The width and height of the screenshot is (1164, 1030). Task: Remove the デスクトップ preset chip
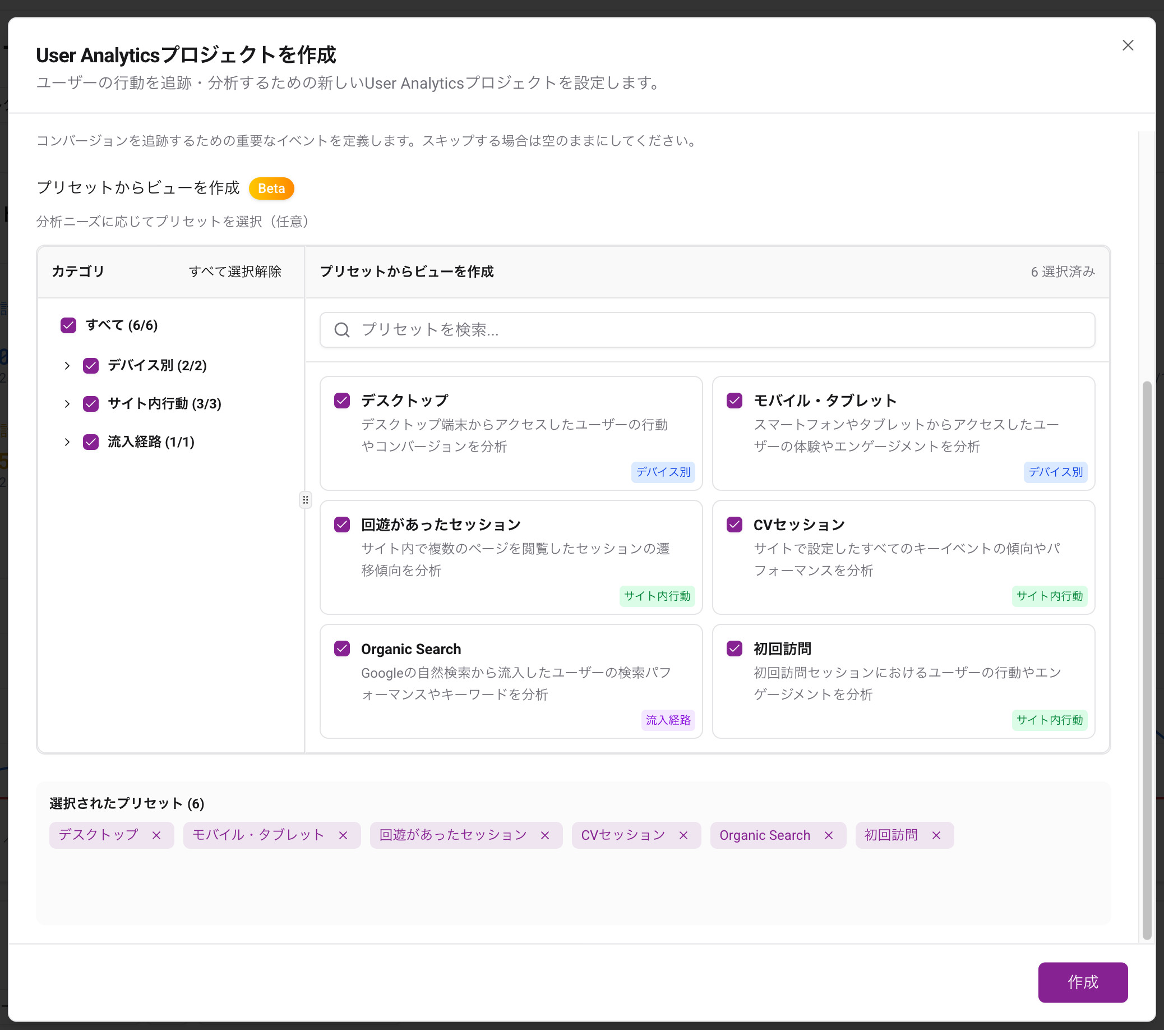pyautogui.click(x=156, y=835)
